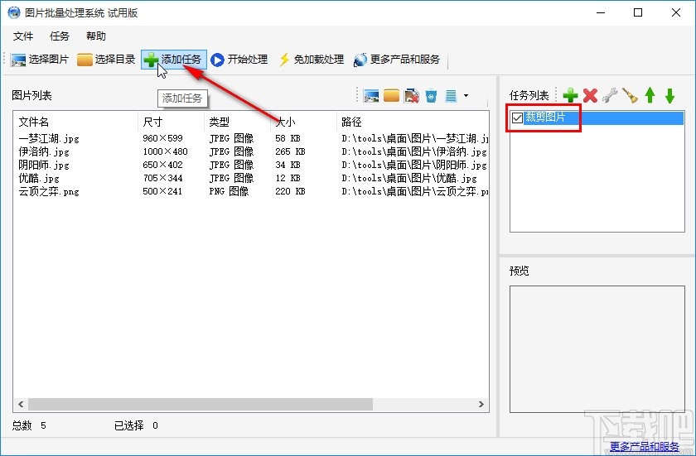Minimize the 图片批量处理系统 window
The width and height of the screenshot is (696, 456).
coord(601,12)
